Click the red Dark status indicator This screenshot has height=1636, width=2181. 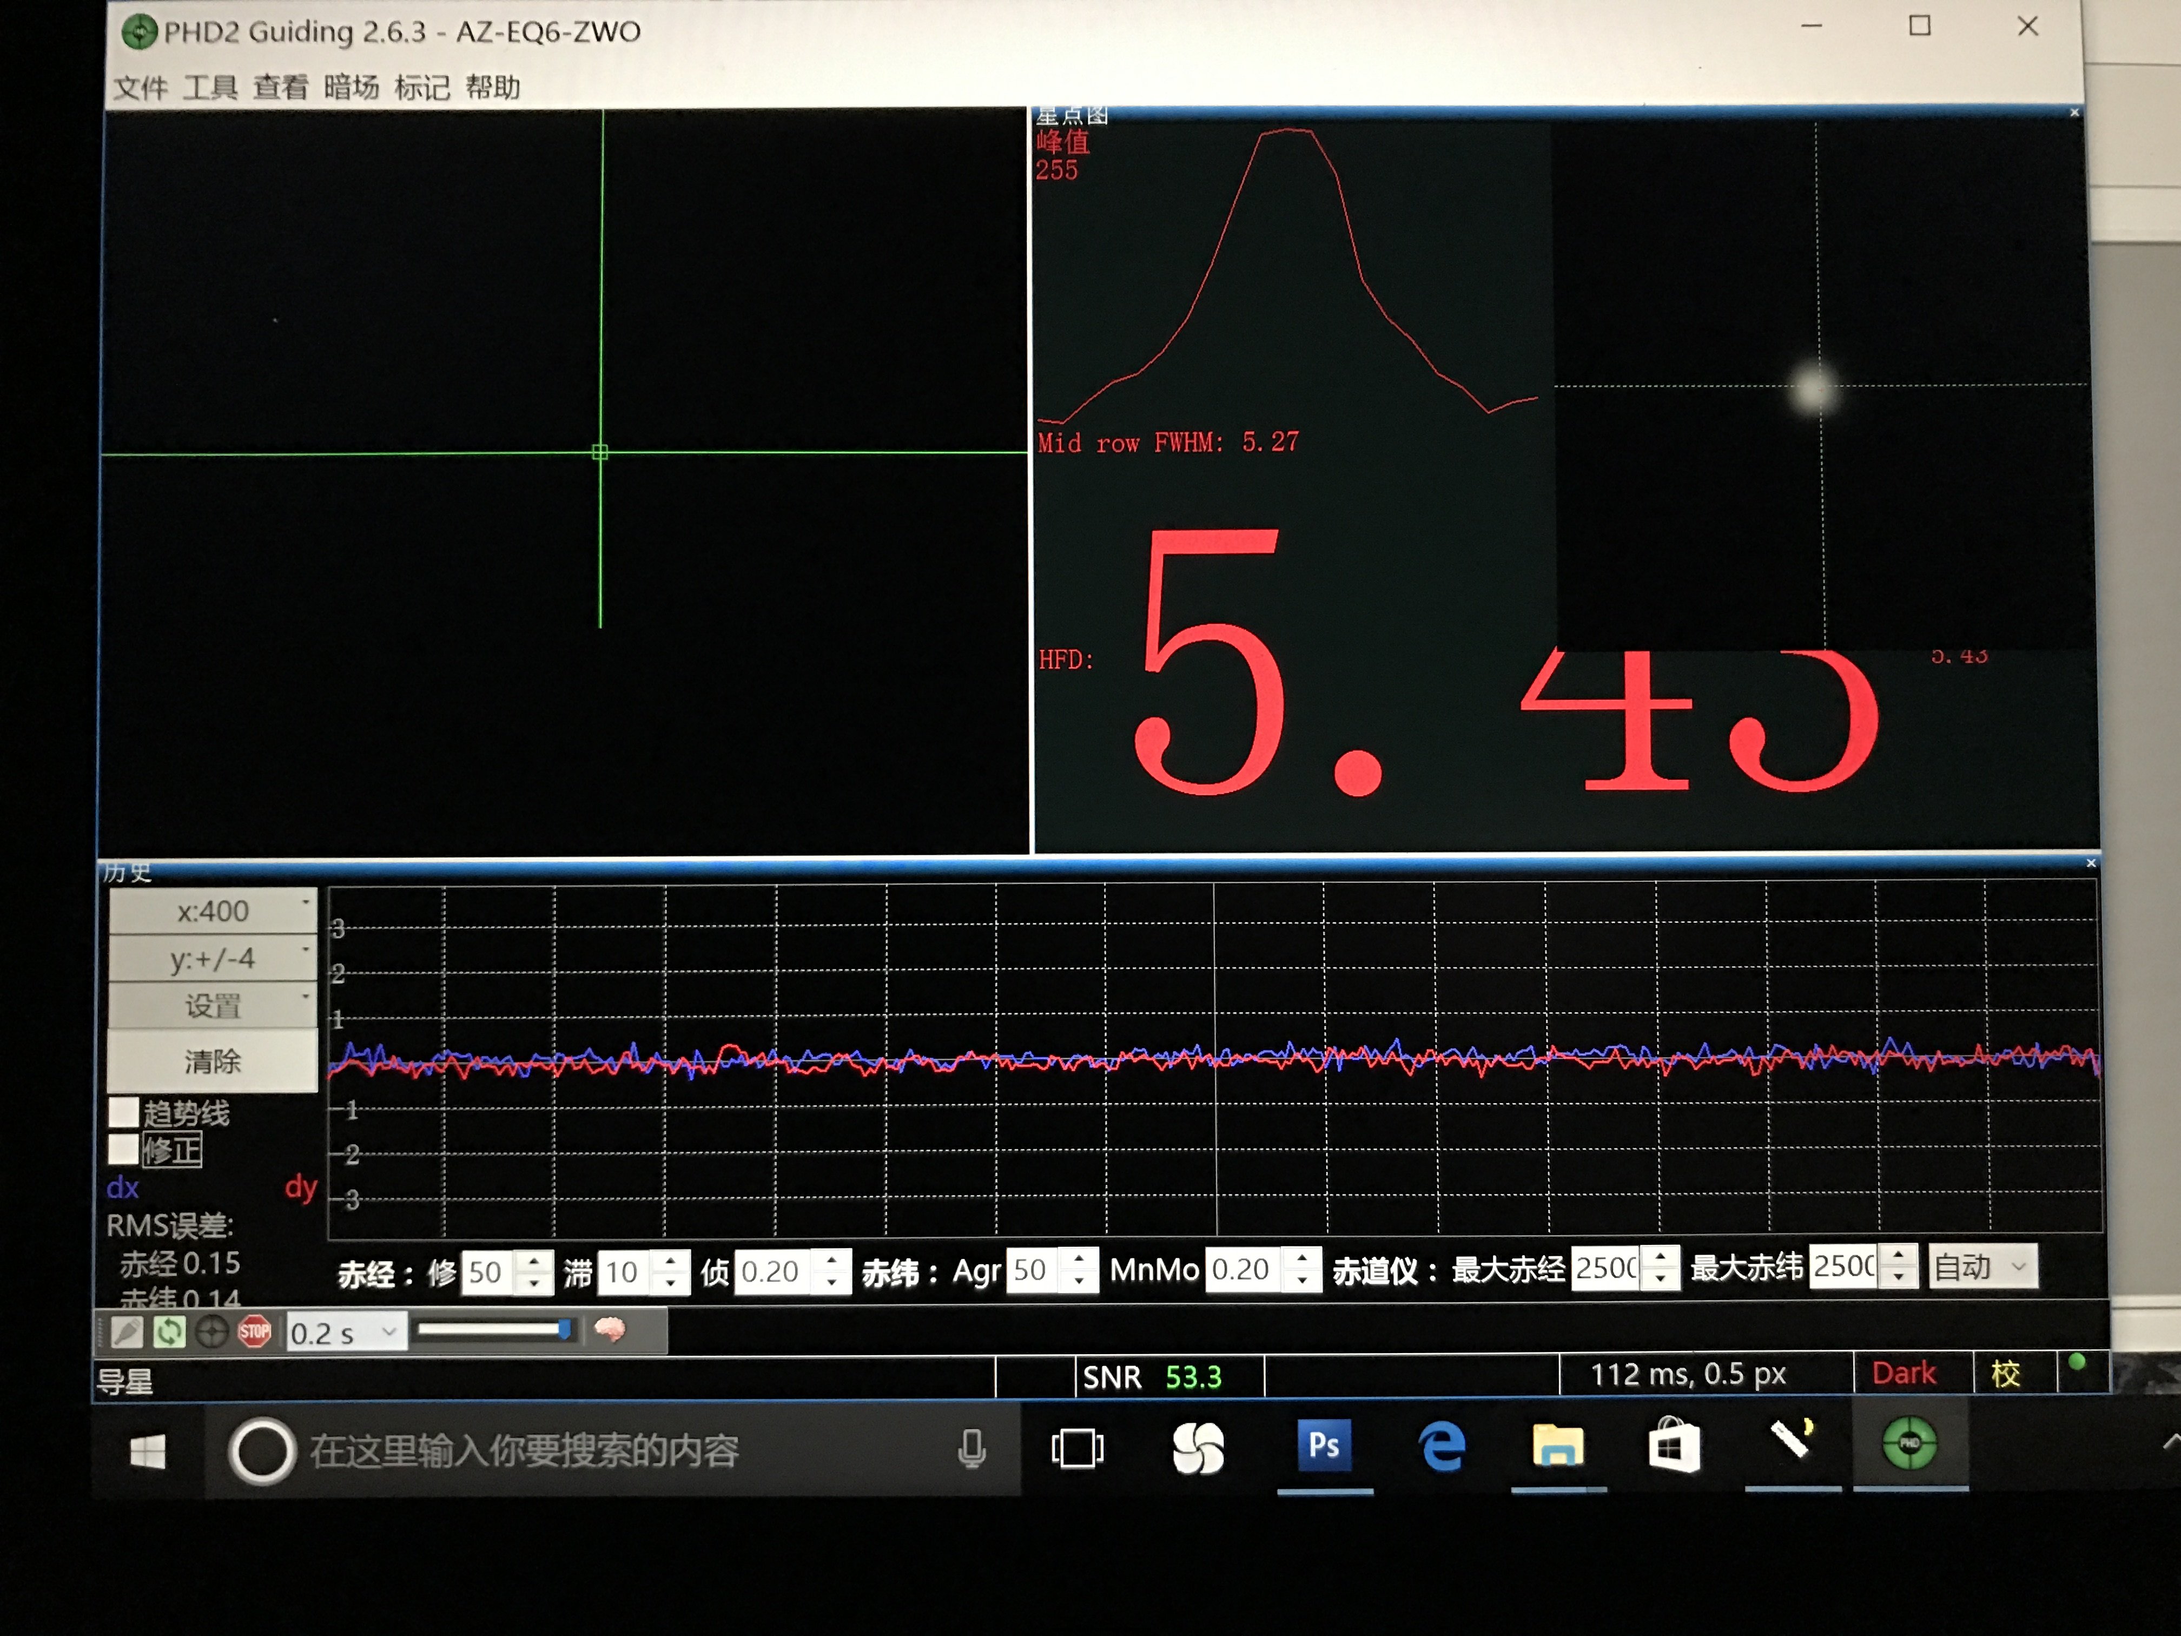[x=1903, y=1374]
